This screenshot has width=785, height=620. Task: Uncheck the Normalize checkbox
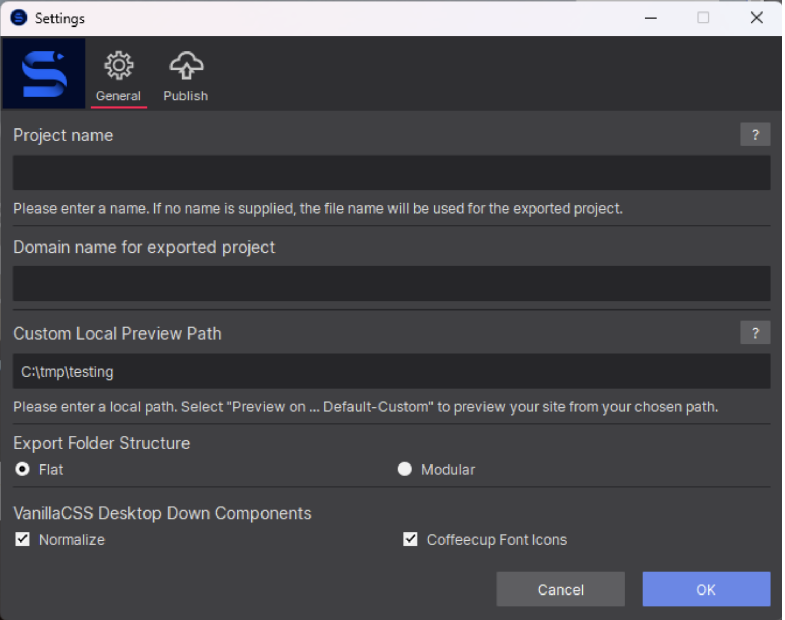pos(22,539)
